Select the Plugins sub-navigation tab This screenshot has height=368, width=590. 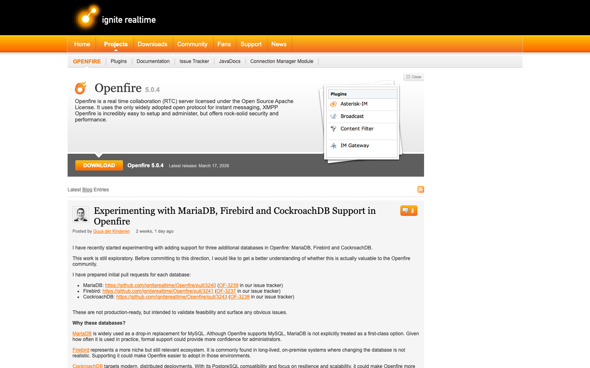point(118,61)
